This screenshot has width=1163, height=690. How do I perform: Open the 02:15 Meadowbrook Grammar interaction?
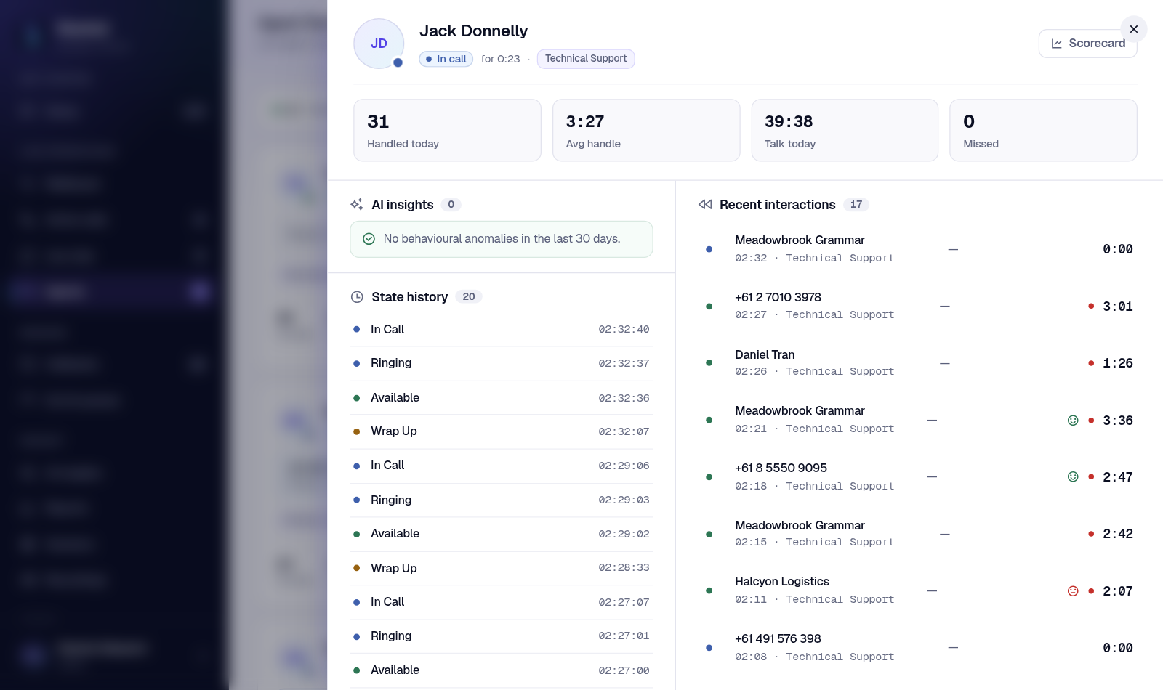919,534
